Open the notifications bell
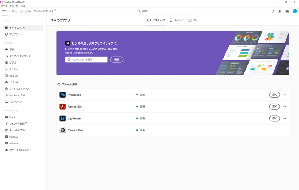Viewport: 299px width, 190px height. [280, 12]
